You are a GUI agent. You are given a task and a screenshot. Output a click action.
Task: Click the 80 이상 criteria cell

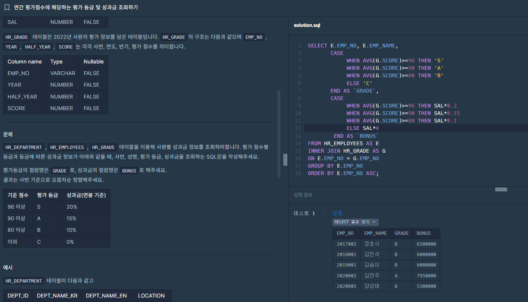(x=18, y=230)
